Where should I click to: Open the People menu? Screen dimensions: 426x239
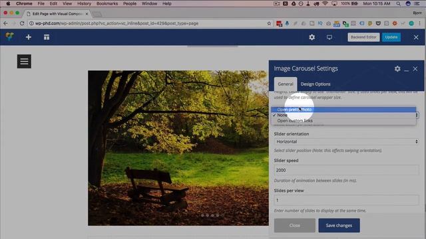[x=130, y=3]
